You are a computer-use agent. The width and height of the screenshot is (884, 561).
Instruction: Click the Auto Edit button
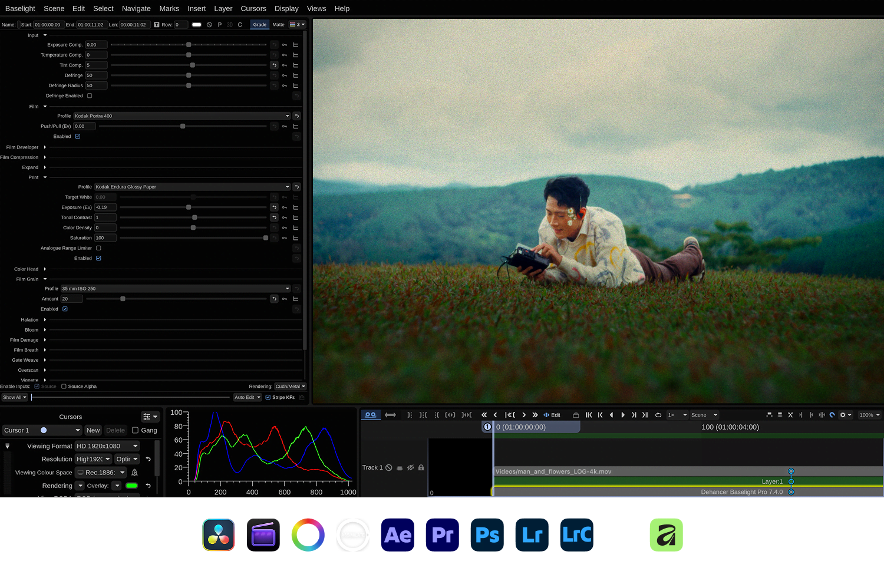coord(248,397)
